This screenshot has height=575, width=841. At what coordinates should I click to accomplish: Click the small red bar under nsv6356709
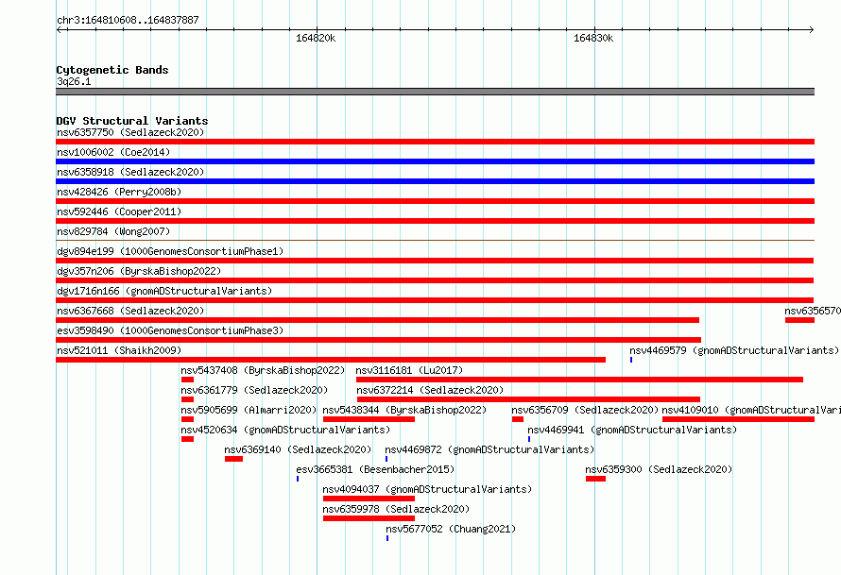pyautogui.click(x=518, y=419)
